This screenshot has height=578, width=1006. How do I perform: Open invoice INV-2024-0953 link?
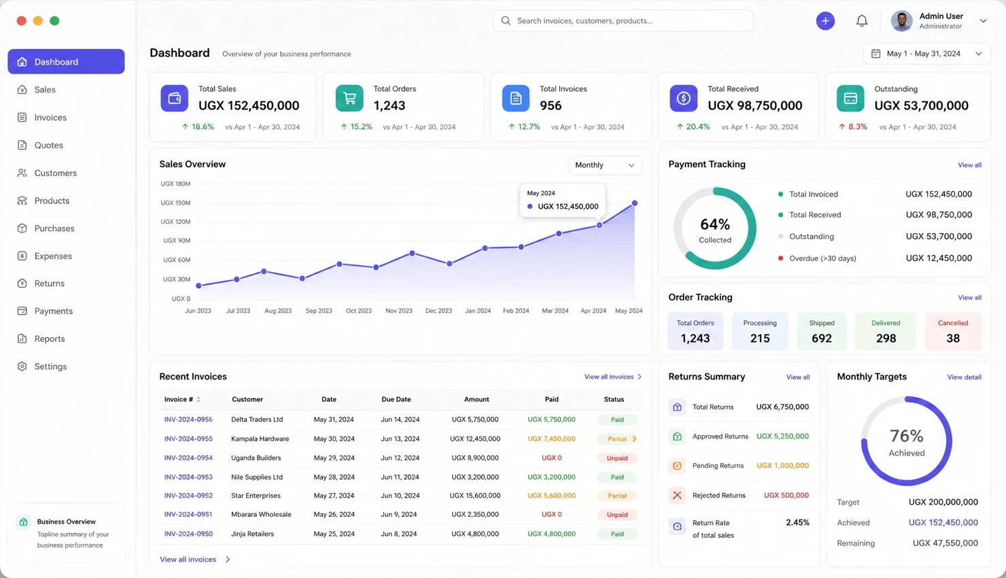[x=188, y=477]
